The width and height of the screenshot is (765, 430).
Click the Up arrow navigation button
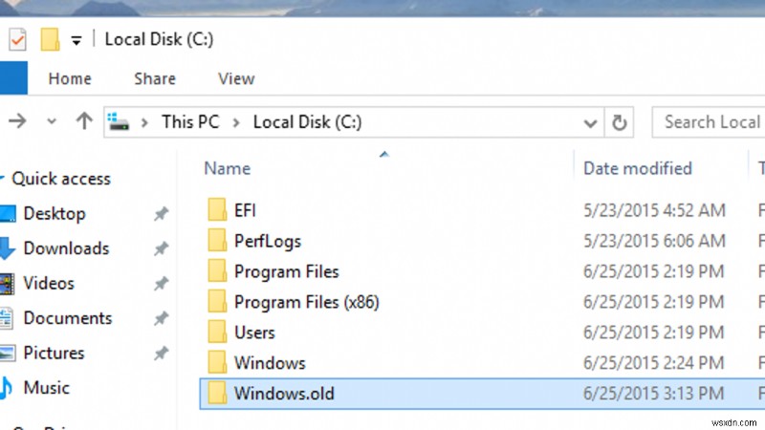click(x=84, y=121)
